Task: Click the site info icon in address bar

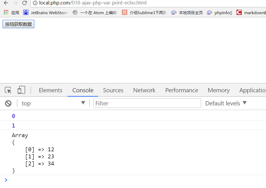Action: tap(35, 3)
